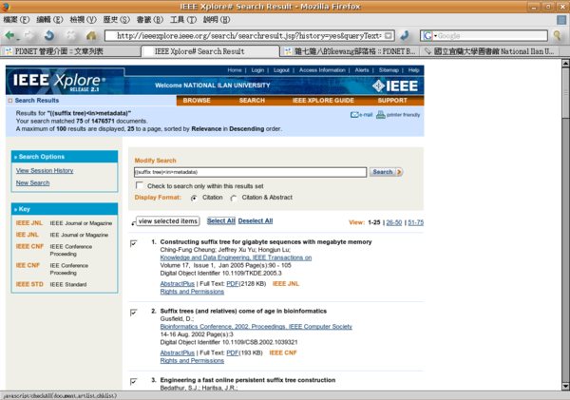Switch to the PIXNET 管理介面 tab
Image resolution: width=570 pixels, height=400 pixels.
pyautogui.click(x=71, y=51)
